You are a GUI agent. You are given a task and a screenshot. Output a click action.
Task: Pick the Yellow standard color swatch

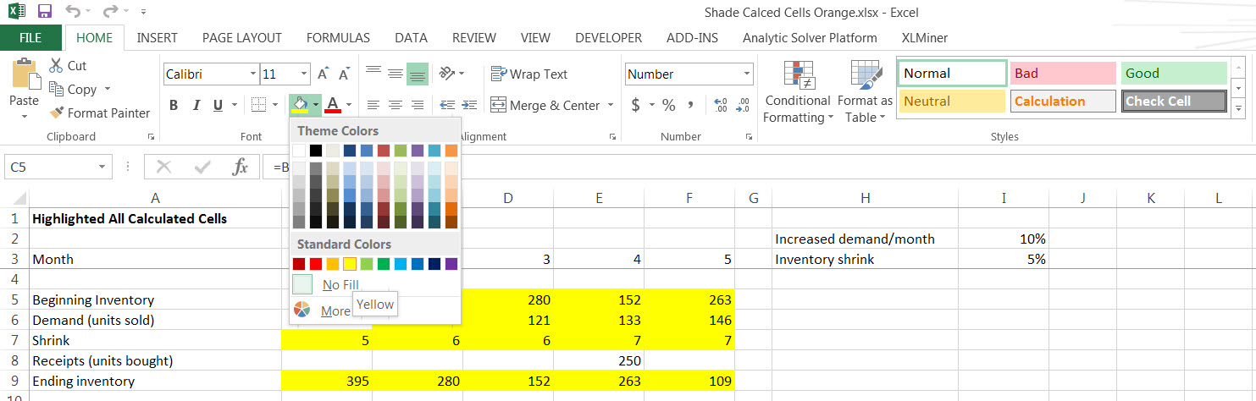coord(350,264)
